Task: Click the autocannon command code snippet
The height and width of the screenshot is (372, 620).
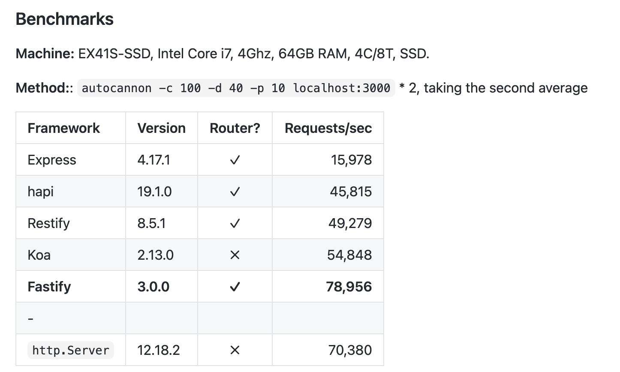Action: coord(236,88)
